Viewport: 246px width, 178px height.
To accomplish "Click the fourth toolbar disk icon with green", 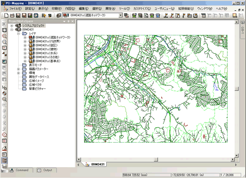I will point(30,15).
